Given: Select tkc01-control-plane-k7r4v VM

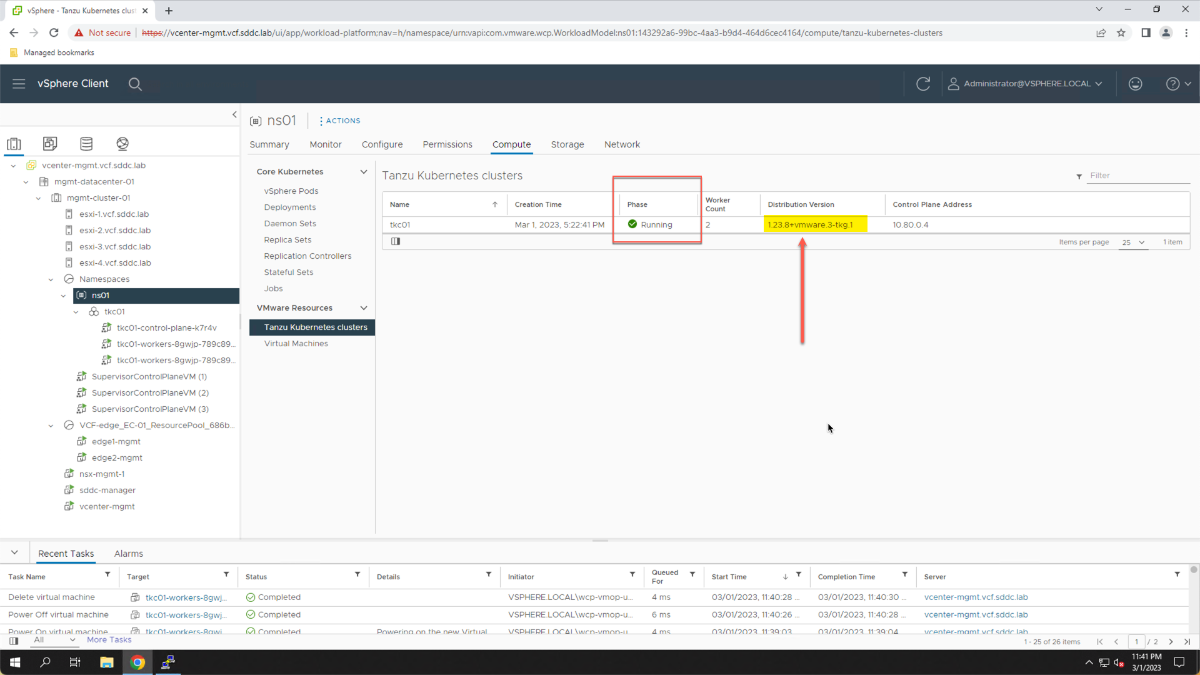Looking at the screenshot, I should (x=166, y=328).
